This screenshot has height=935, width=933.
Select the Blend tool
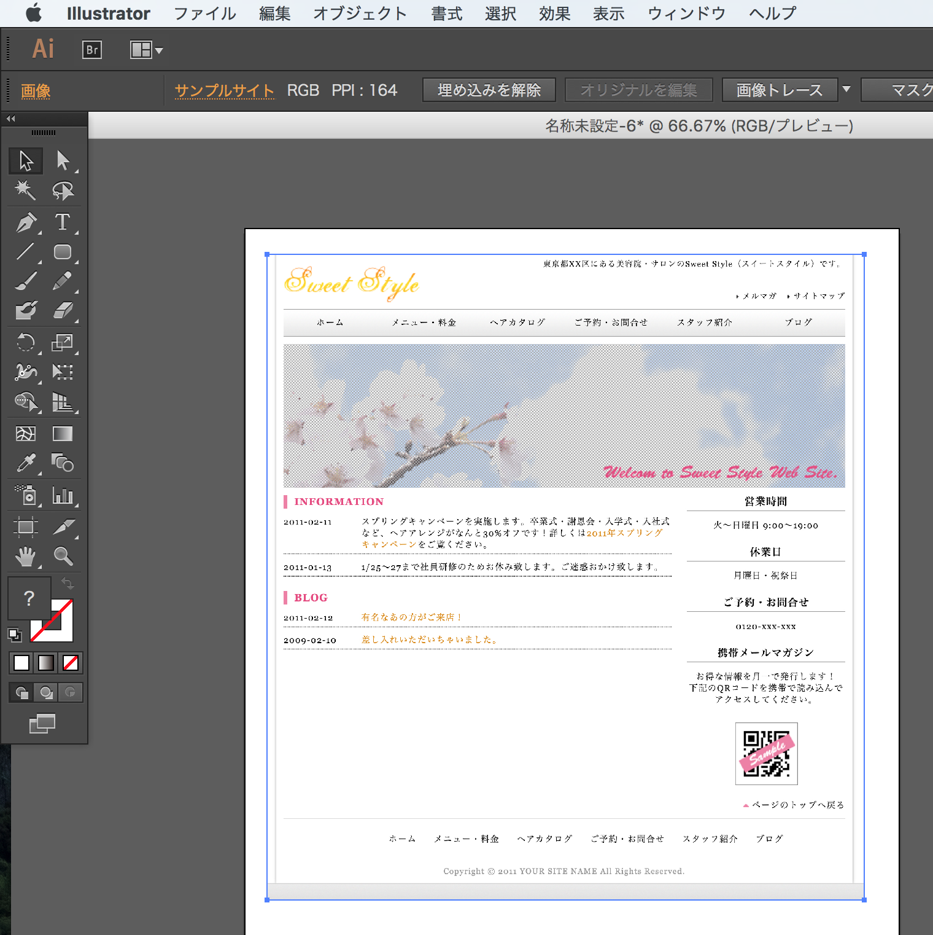click(x=63, y=463)
